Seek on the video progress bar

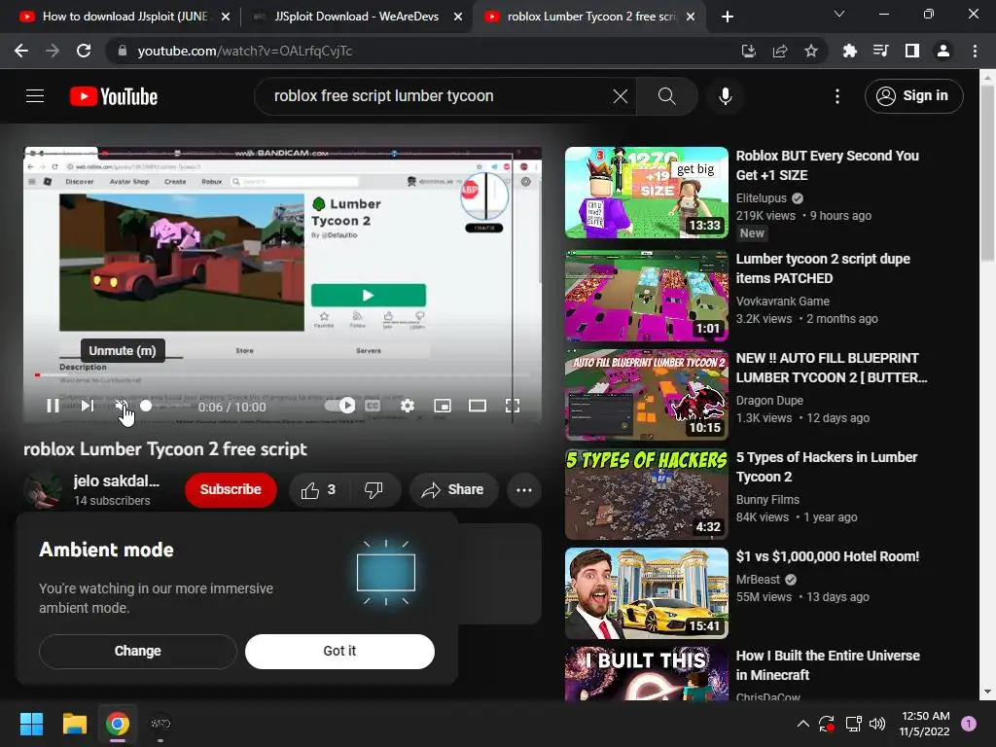282,375
